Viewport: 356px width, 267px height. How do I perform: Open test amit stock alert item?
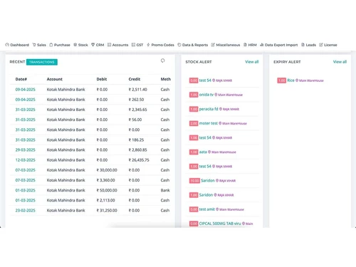pyautogui.click(x=206, y=209)
